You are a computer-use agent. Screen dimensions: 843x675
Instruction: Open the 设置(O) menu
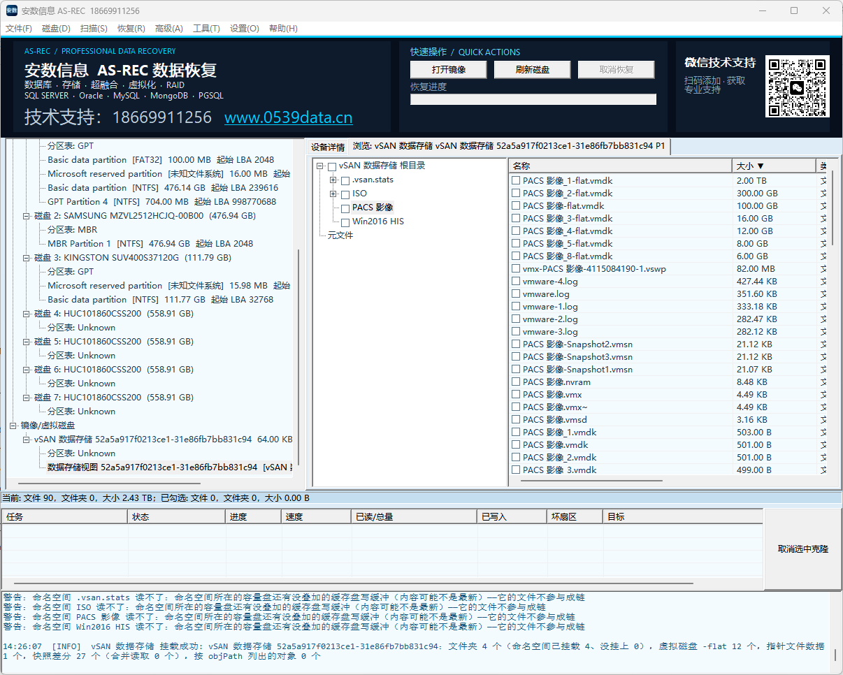244,29
